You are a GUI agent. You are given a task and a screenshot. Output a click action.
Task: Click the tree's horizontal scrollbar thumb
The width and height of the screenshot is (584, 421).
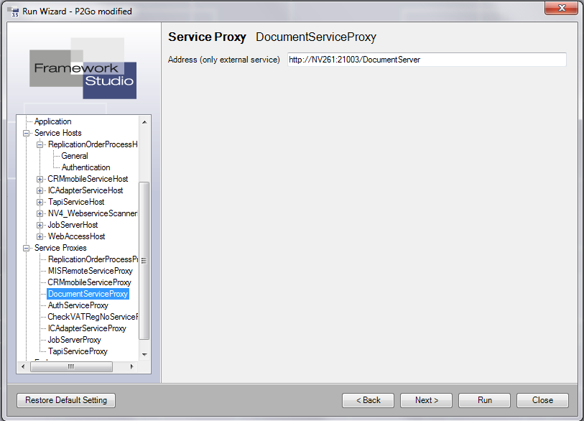tap(71, 366)
